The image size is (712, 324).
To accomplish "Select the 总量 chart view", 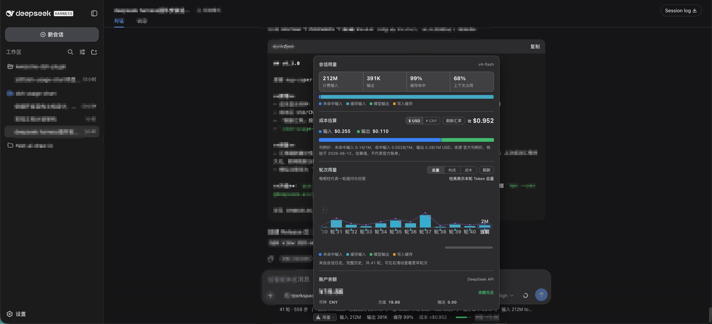I will pyautogui.click(x=436, y=170).
